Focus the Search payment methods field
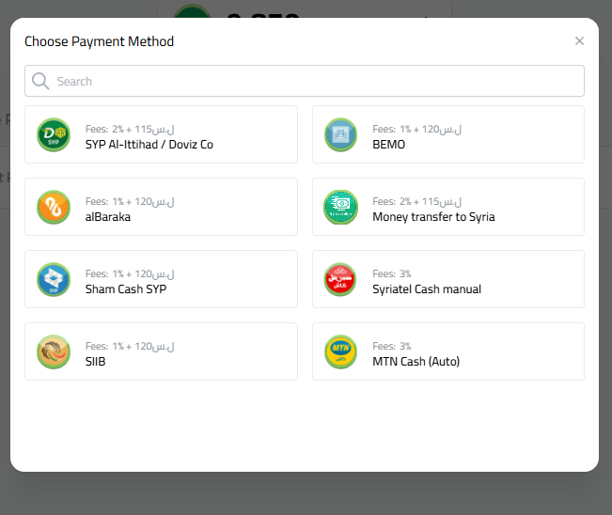Image resolution: width=612 pixels, height=515 pixels. point(305,81)
